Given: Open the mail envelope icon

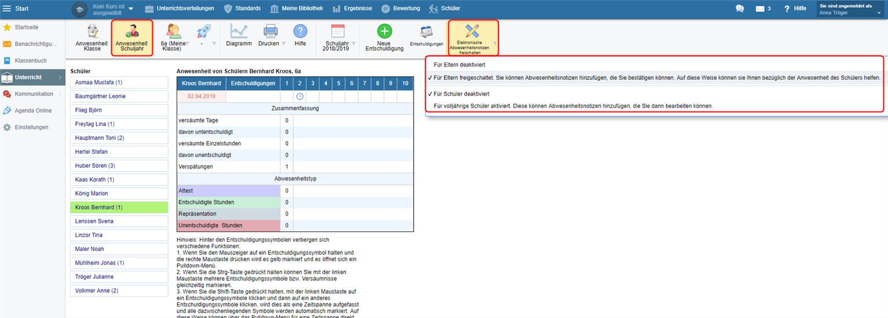Looking at the screenshot, I should 760,9.
